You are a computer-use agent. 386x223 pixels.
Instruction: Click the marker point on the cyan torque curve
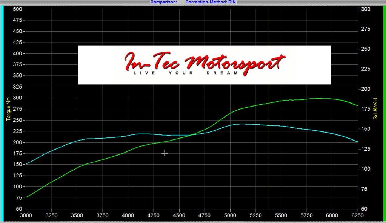tap(268, 125)
